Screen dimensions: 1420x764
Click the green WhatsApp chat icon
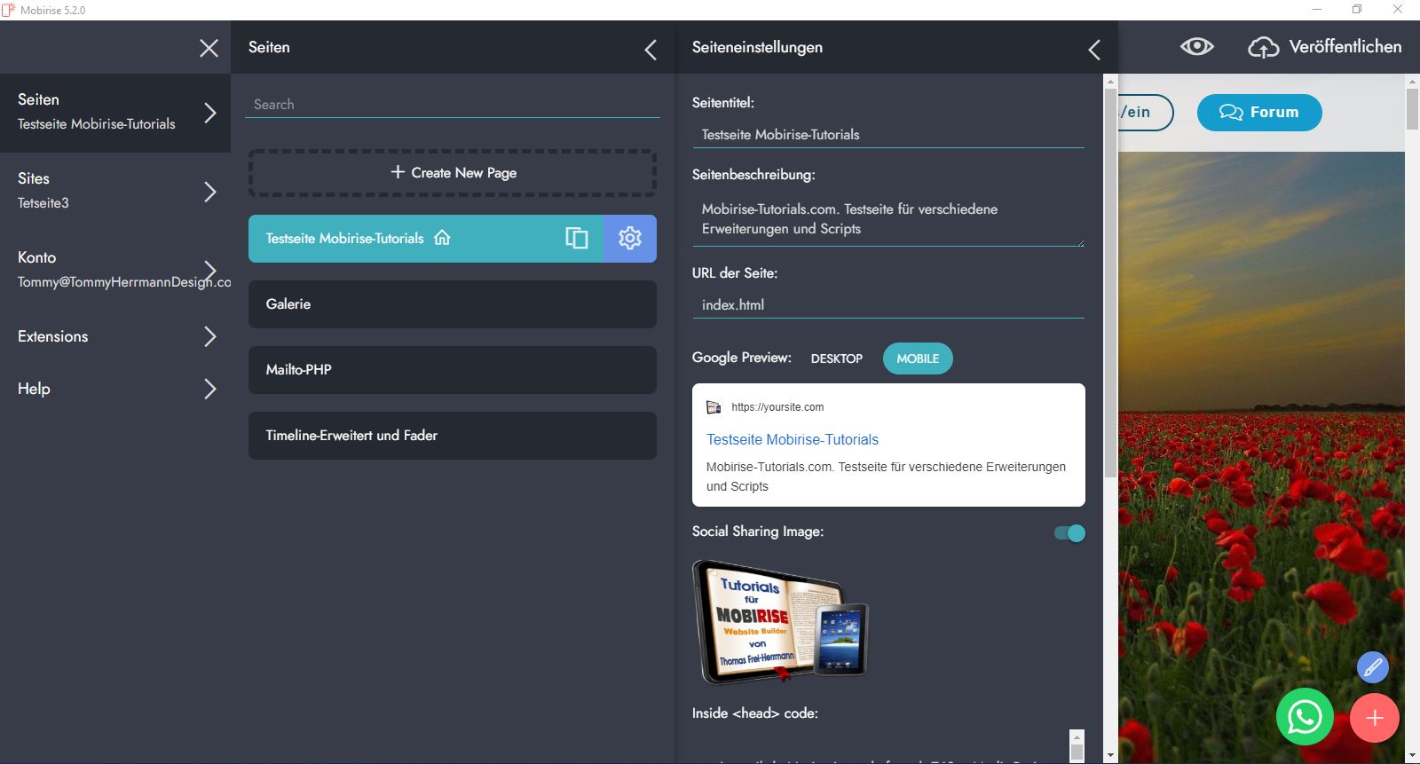(x=1305, y=717)
